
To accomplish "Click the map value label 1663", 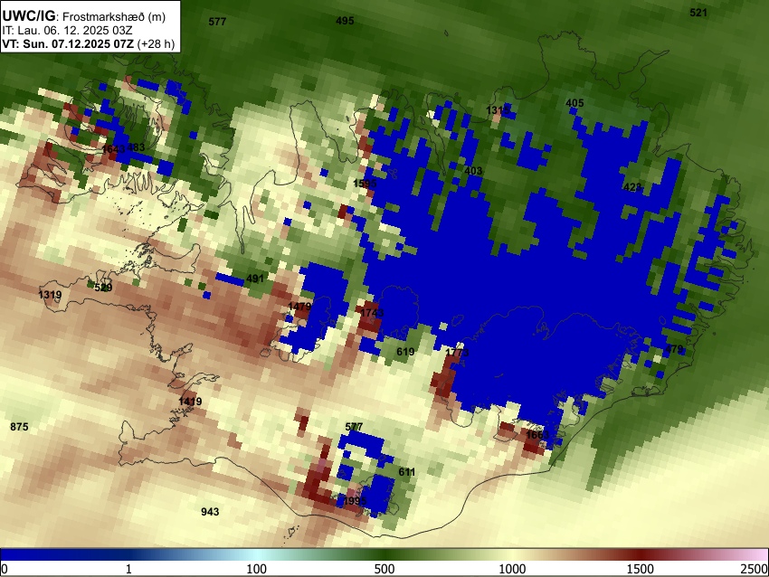I will [x=537, y=435].
